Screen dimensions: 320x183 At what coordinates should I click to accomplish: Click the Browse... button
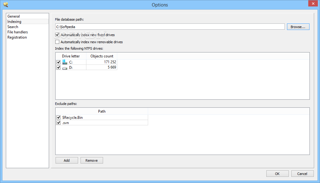(x=298, y=27)
